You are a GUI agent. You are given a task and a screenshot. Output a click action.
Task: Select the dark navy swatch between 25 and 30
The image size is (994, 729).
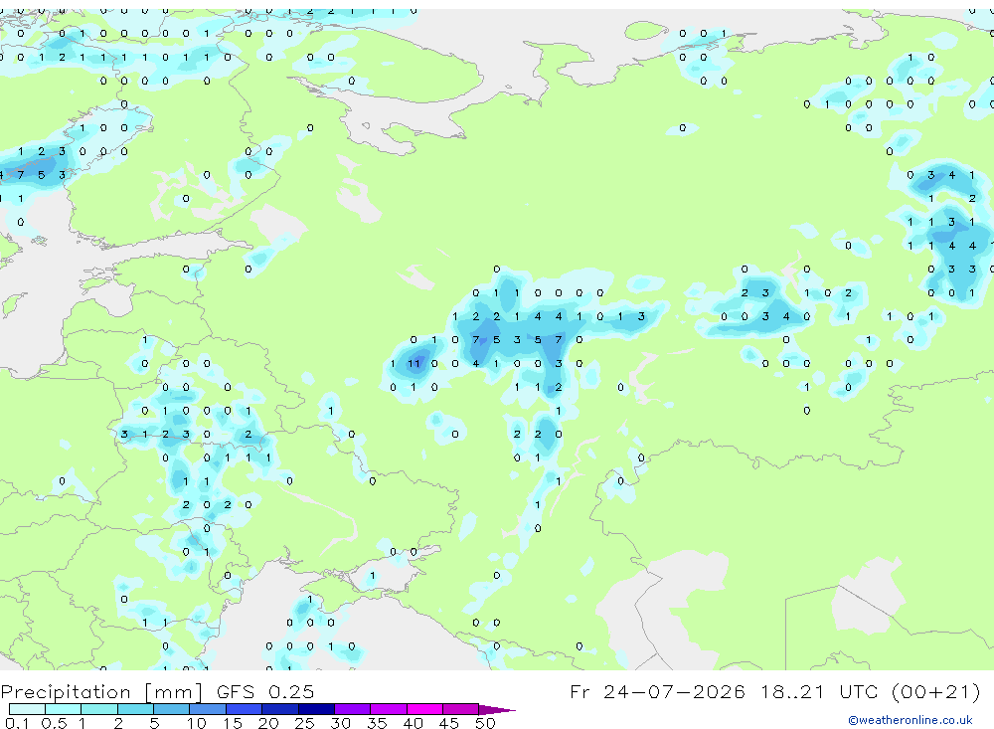[x=316, y=709]
